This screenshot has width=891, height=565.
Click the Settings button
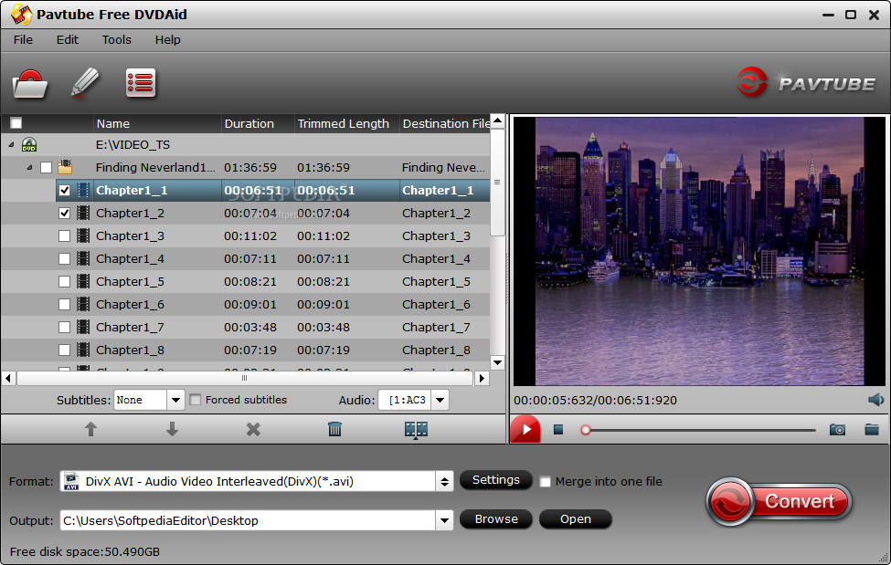point(495,480)
